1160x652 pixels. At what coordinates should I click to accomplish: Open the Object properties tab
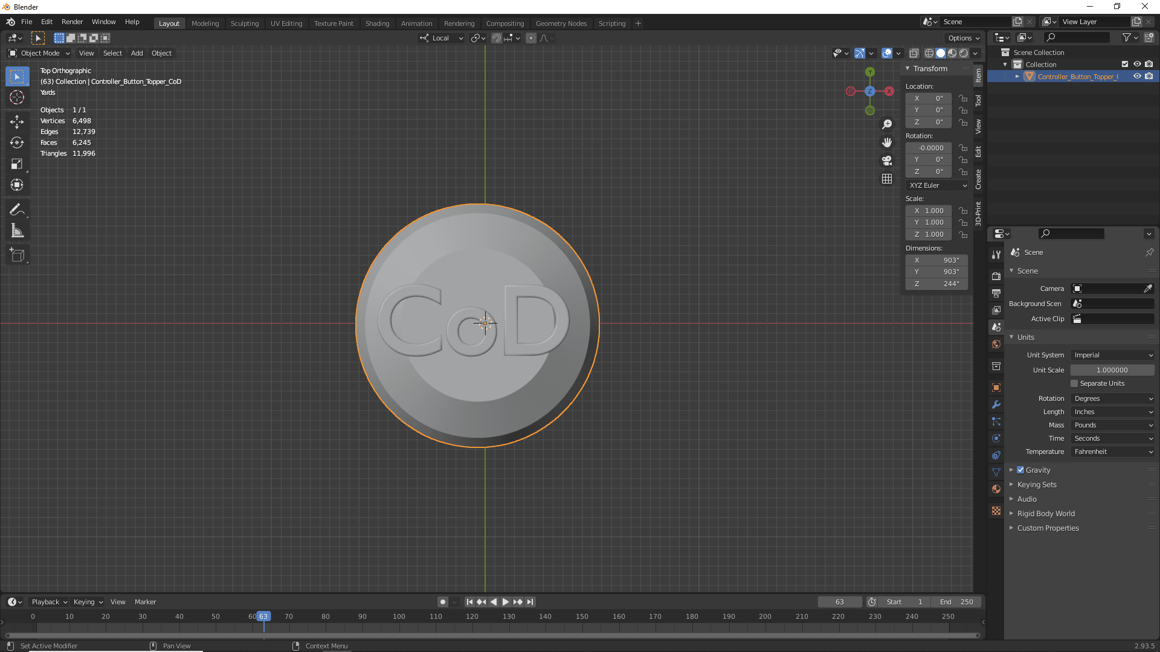pyautogui.click(x=996, y=388)
